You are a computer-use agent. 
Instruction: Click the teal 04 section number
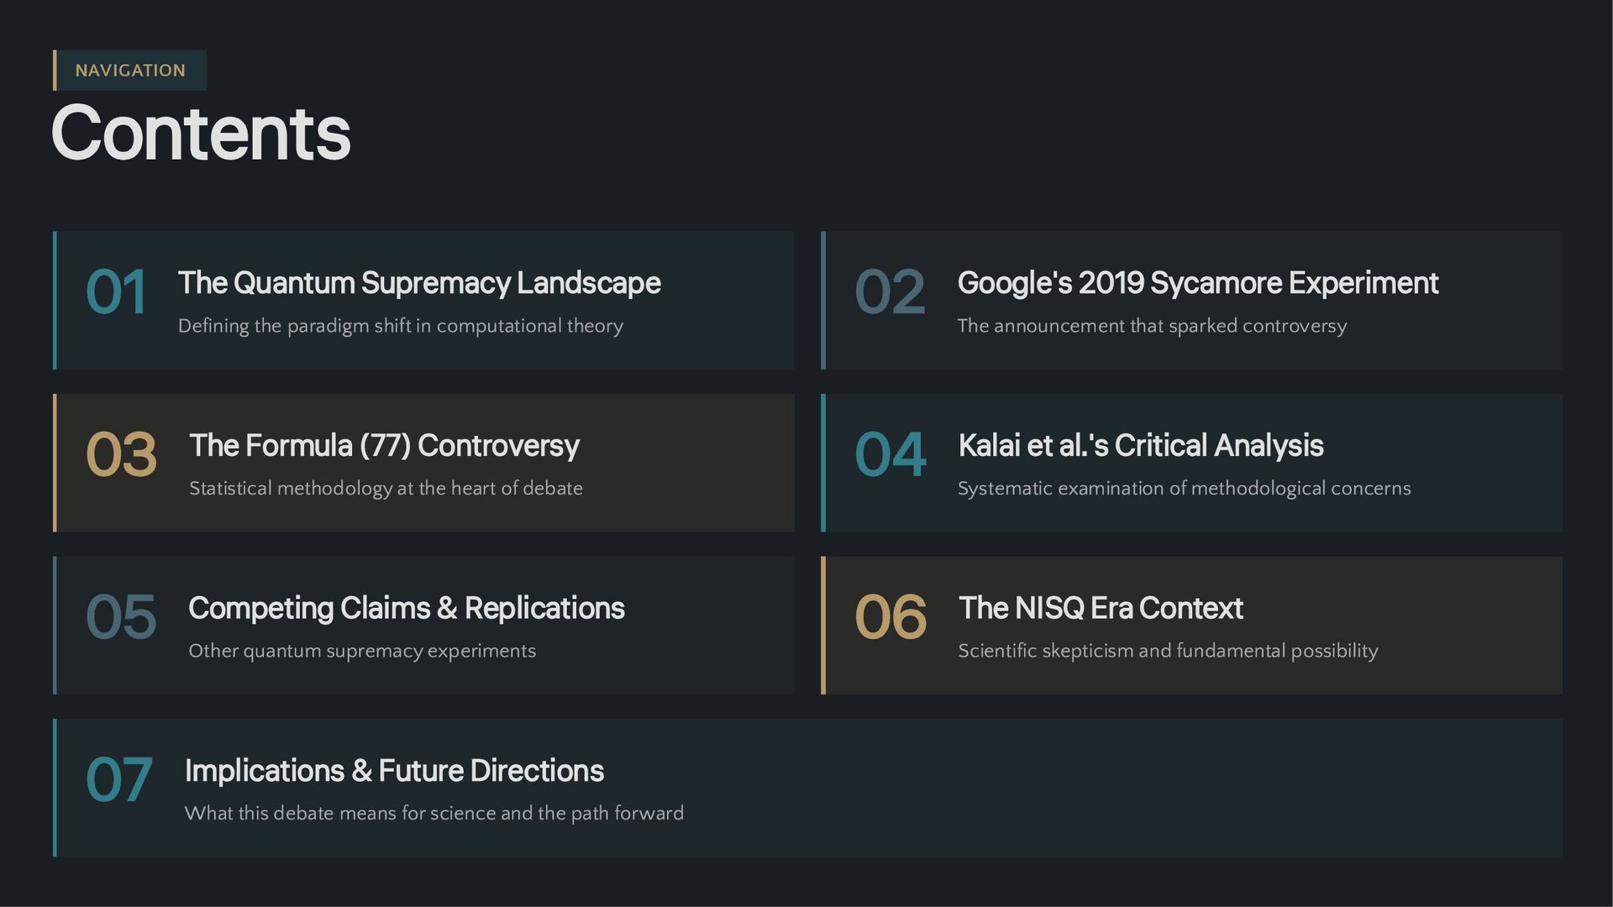coord(890,455)
